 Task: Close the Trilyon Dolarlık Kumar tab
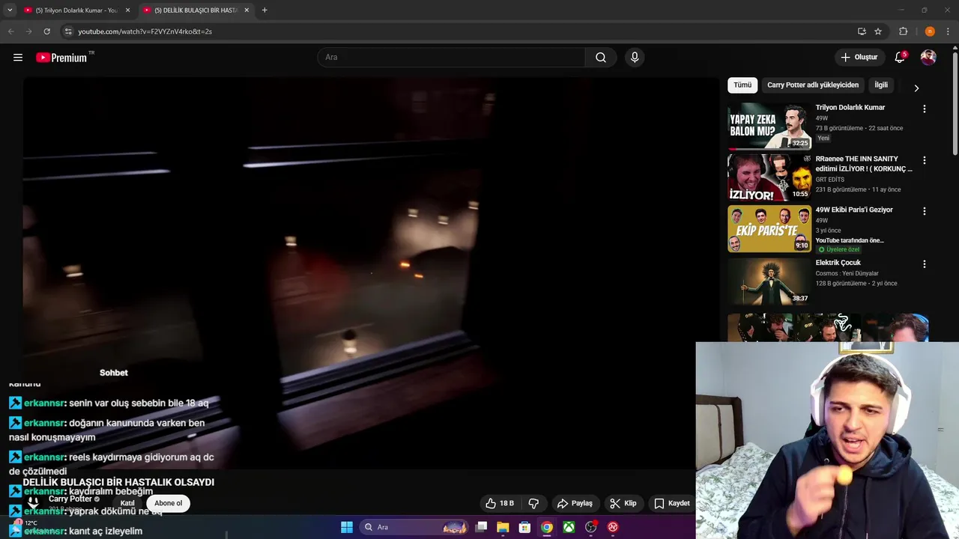pos(127,10)
